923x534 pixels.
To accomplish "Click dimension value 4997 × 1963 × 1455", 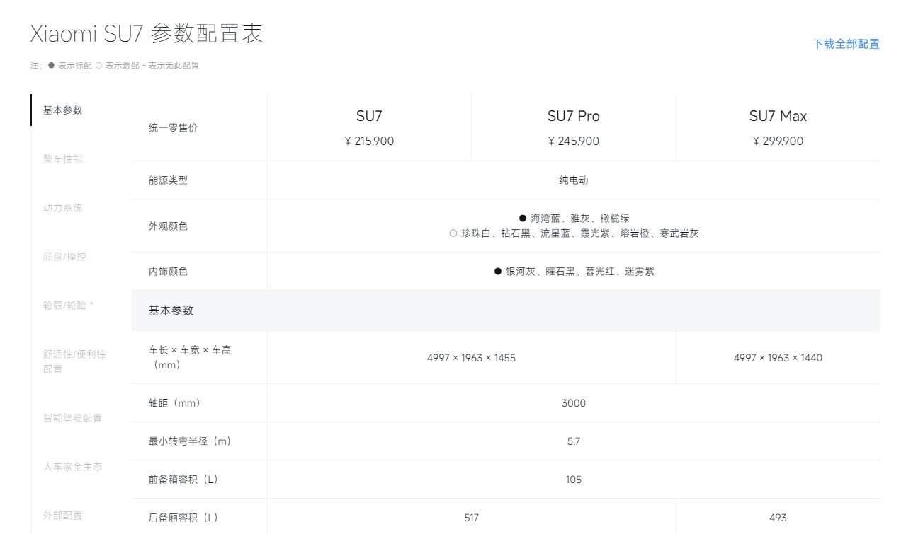I will click(471, 358).
